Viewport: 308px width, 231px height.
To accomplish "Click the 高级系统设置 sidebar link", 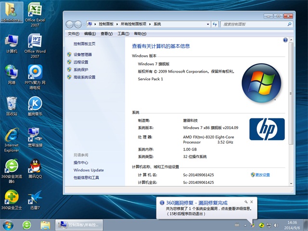I will click(x=84, y=77).
